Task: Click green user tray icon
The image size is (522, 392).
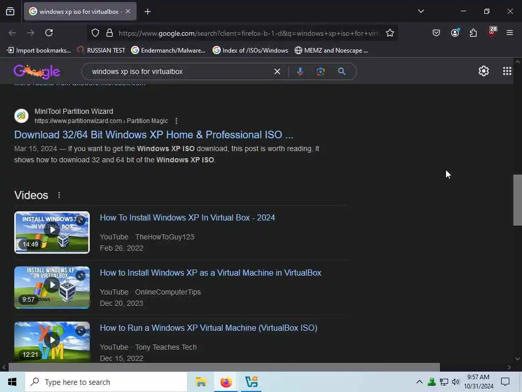Action: (432, 382)
